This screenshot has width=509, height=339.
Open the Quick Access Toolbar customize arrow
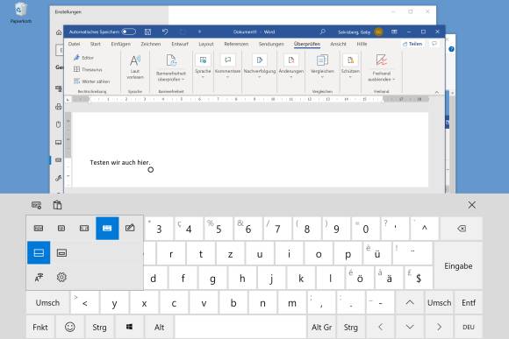pos(199,32)
